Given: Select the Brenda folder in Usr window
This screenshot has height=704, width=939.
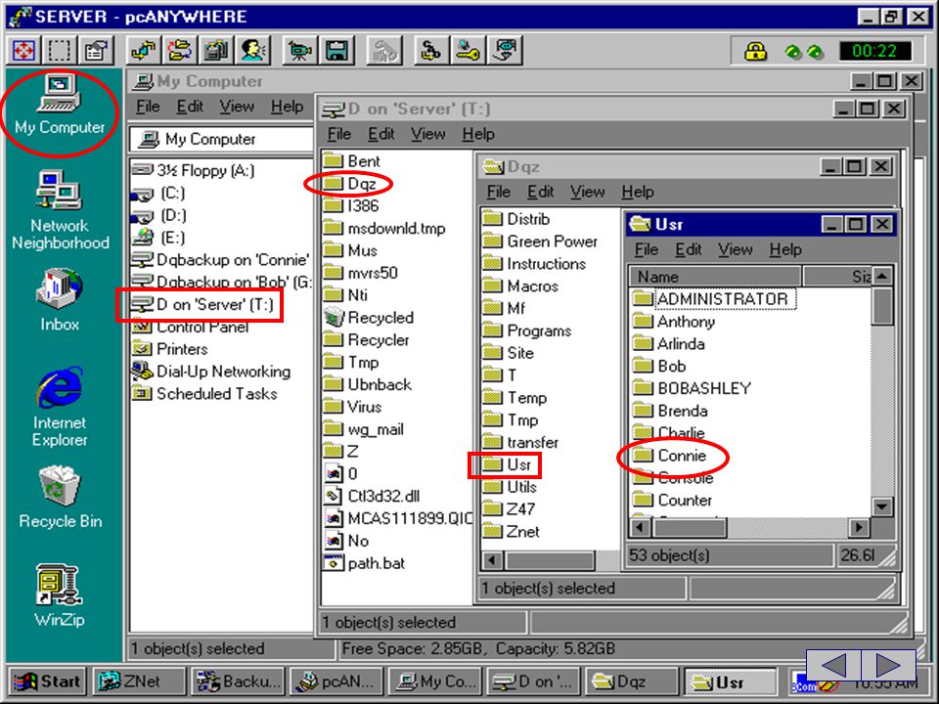Looking at the screenshot, I should click(671, 411).
